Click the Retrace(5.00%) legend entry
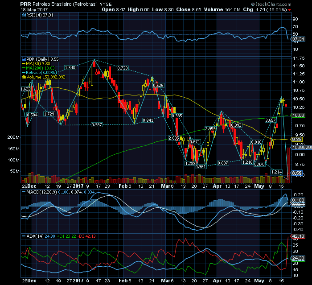Screen dimensions: 312x285 coord(41,73)
